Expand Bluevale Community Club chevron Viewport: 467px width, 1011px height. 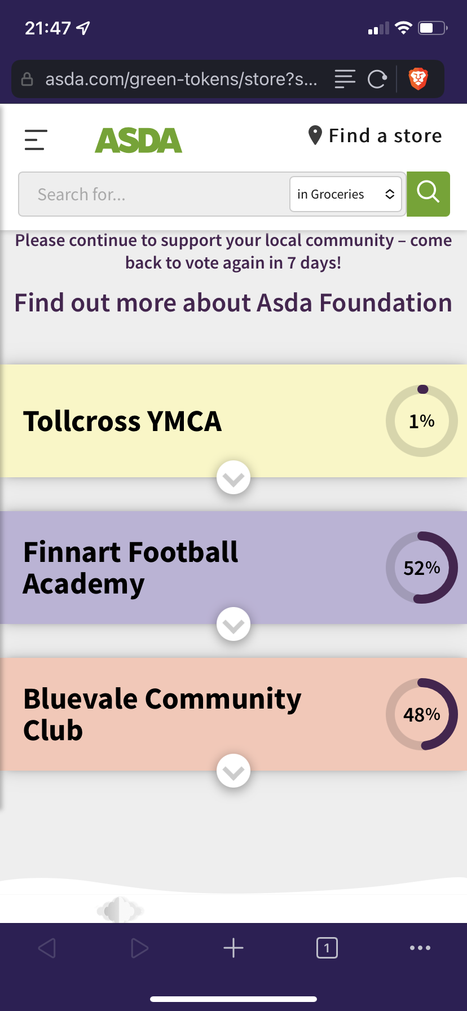233,771
